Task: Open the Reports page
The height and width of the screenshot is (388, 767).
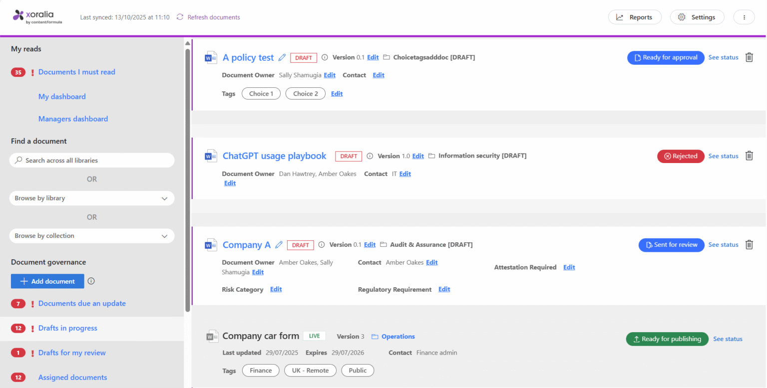Action: coord(634,17)
